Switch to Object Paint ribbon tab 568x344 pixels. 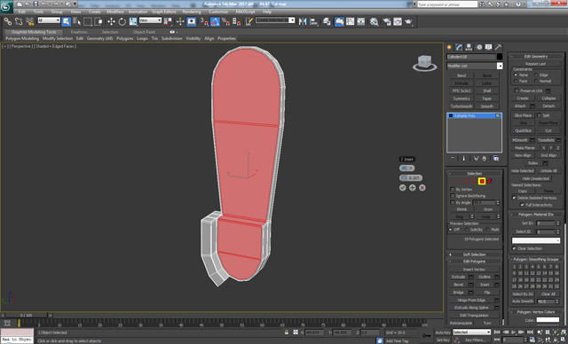[144, 32]
